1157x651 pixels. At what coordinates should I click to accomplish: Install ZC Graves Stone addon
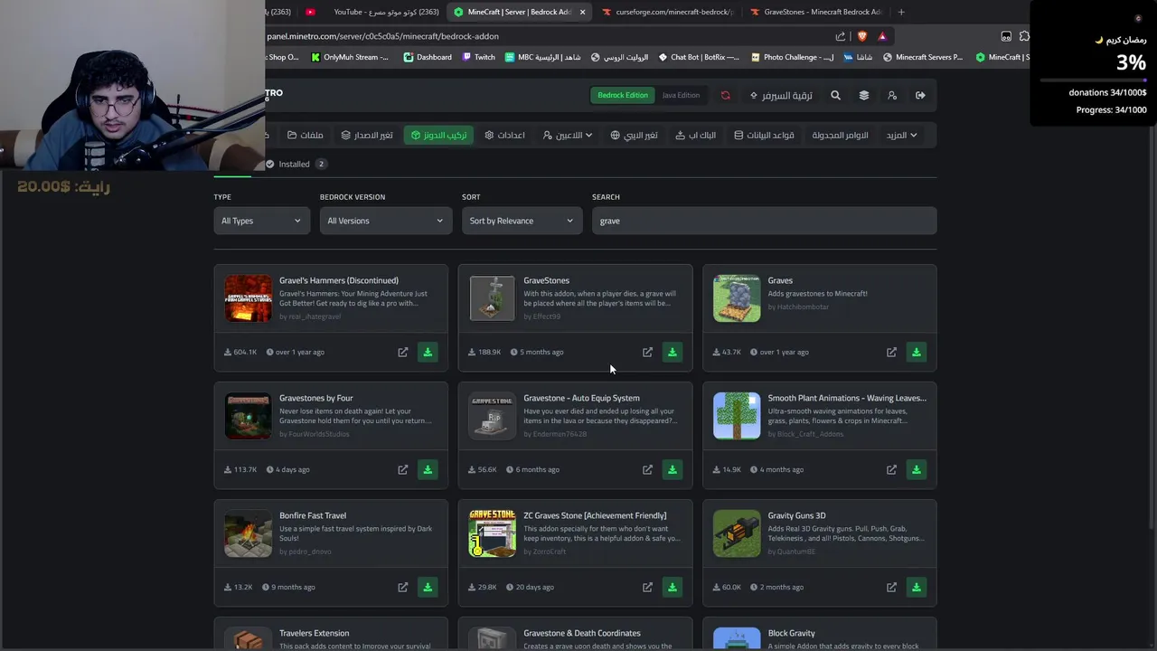point(673,587)
